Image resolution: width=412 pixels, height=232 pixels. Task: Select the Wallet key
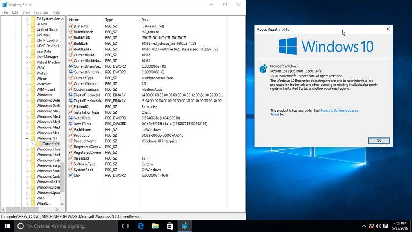[x=41, y=73]
